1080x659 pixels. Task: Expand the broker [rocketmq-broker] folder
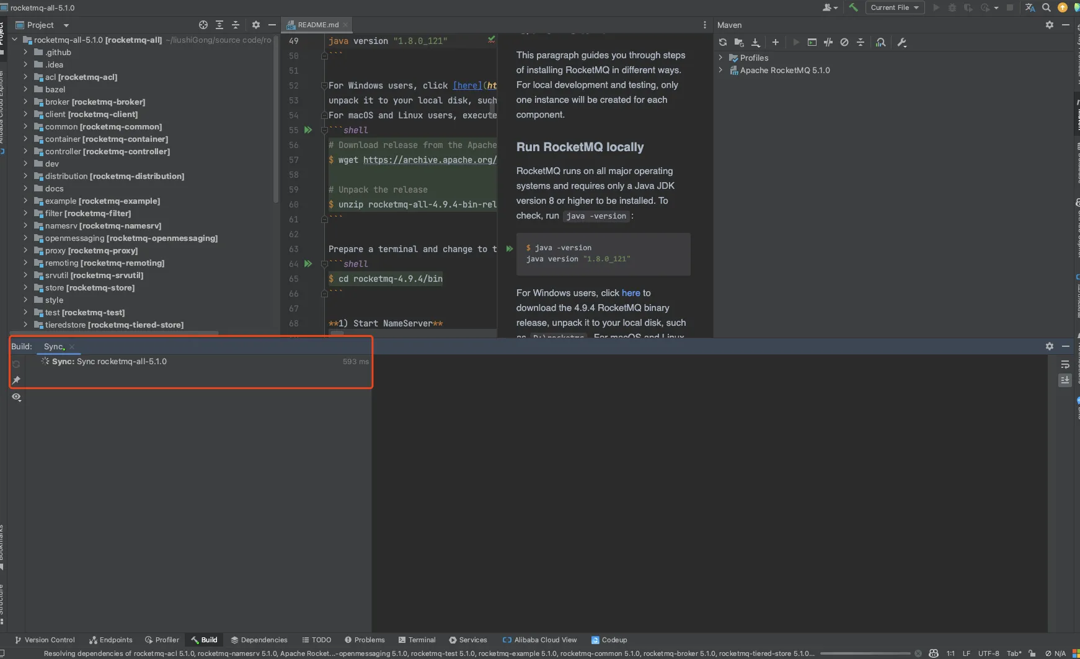pos(25,102)
